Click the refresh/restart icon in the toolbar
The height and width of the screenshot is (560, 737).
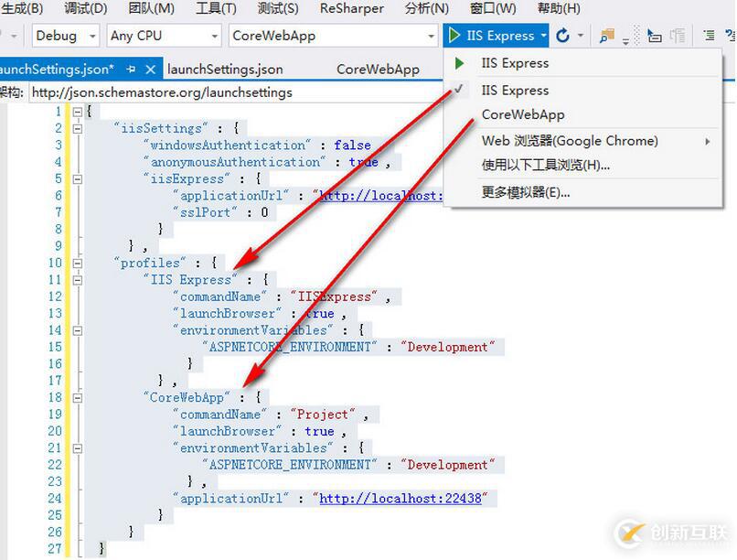coord(563,36)
